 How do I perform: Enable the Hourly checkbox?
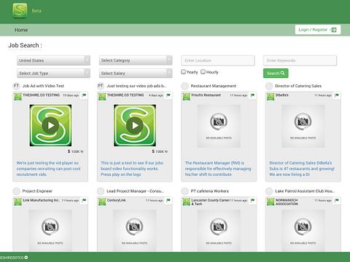pos(203,72)
